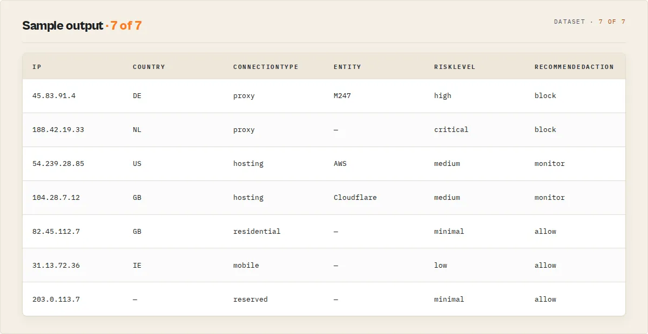
Task: Click proxy in the 45.83.91.4 row
Action: (x=244, y=96)
